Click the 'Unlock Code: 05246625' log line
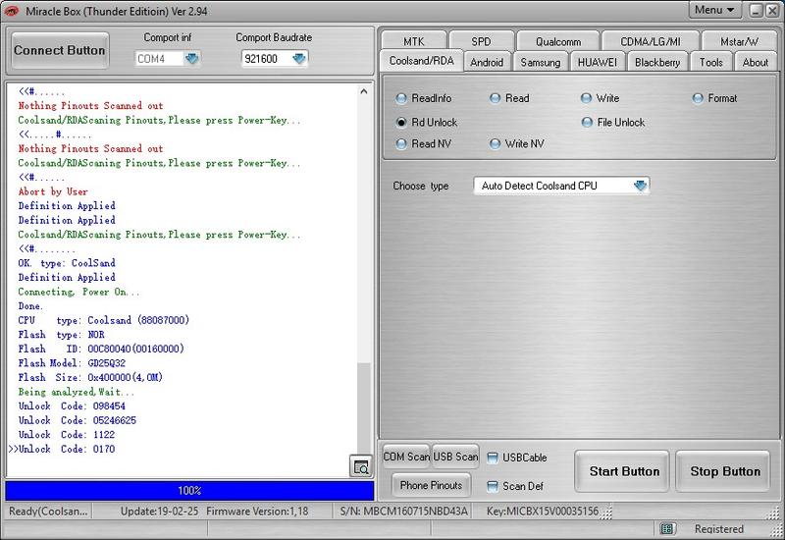 pyautogui.click(x=78, y=420)
